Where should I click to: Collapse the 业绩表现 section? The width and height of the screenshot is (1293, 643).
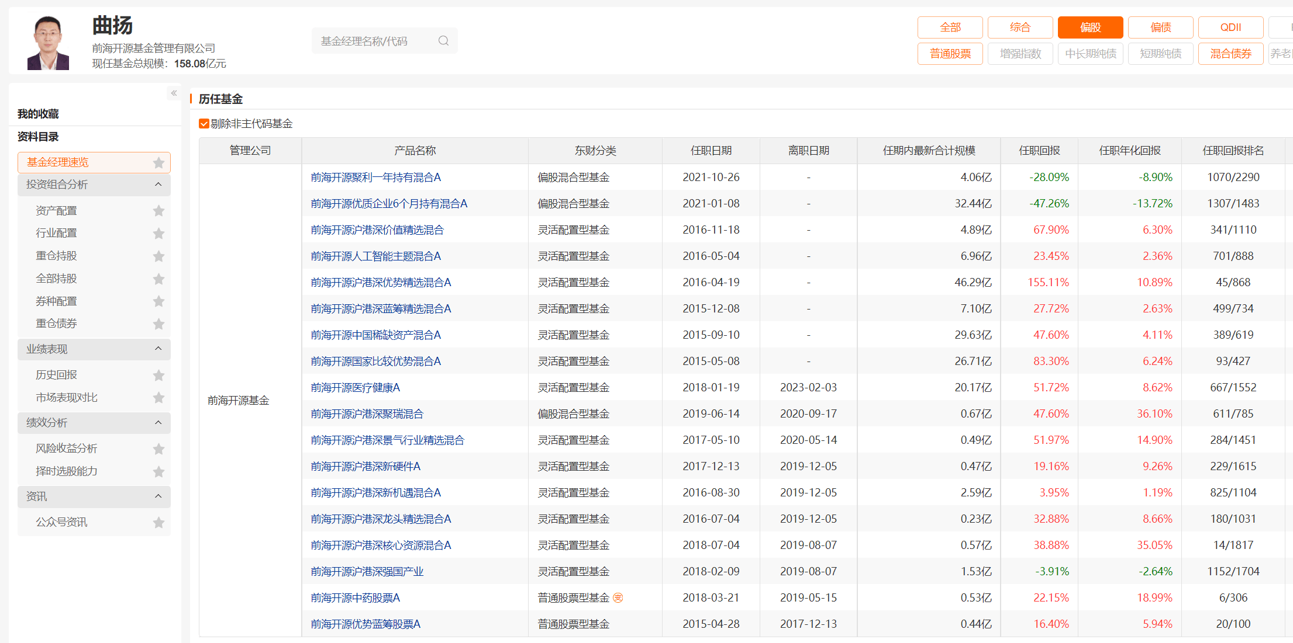click(158, 349)
